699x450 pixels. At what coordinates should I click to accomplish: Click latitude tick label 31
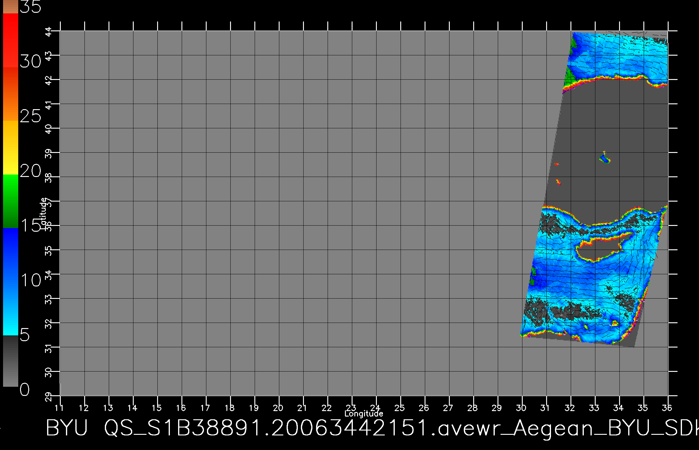point(49,348)
